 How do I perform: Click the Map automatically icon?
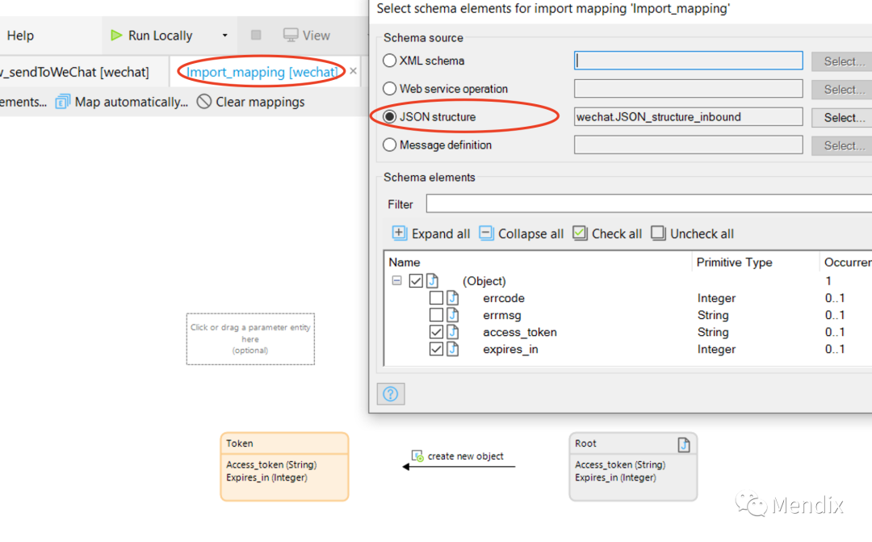click(62, 102)
